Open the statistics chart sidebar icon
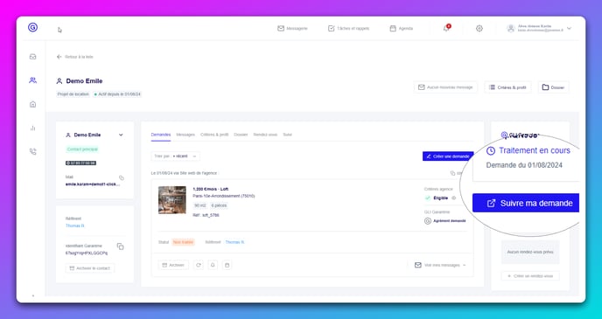 coord(33,128)
